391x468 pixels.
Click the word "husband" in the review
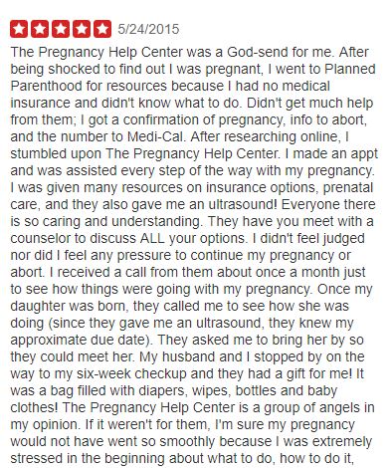point(186,356)
